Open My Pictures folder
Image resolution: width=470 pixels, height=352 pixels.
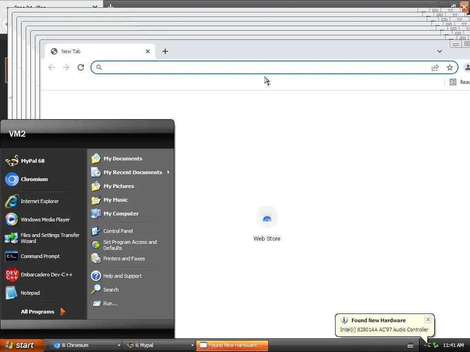(x=131, y=186)
